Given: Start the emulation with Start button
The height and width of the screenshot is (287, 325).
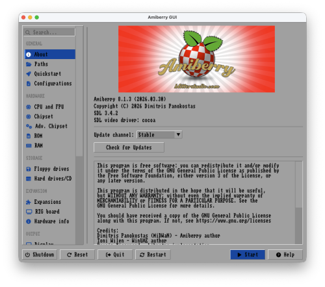Looking at the screenshot, I should coord(248,255).
